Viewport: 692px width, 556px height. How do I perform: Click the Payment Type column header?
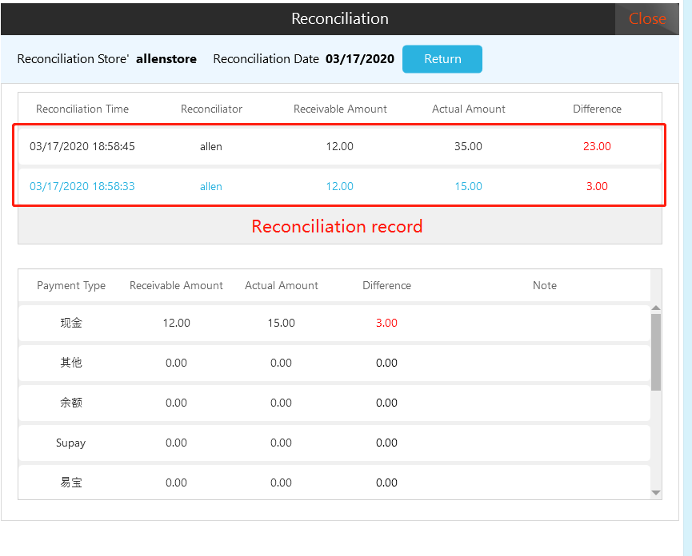[x=71, y=285]
